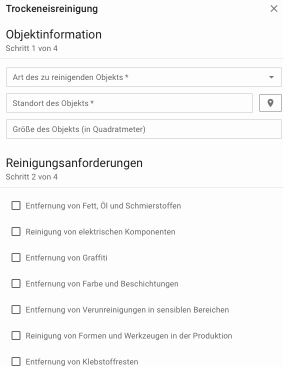Tick Reinigung von elektrischen Komponenten checkbox
This screenshot has height=367, width=283.
[x=16, y=231]
